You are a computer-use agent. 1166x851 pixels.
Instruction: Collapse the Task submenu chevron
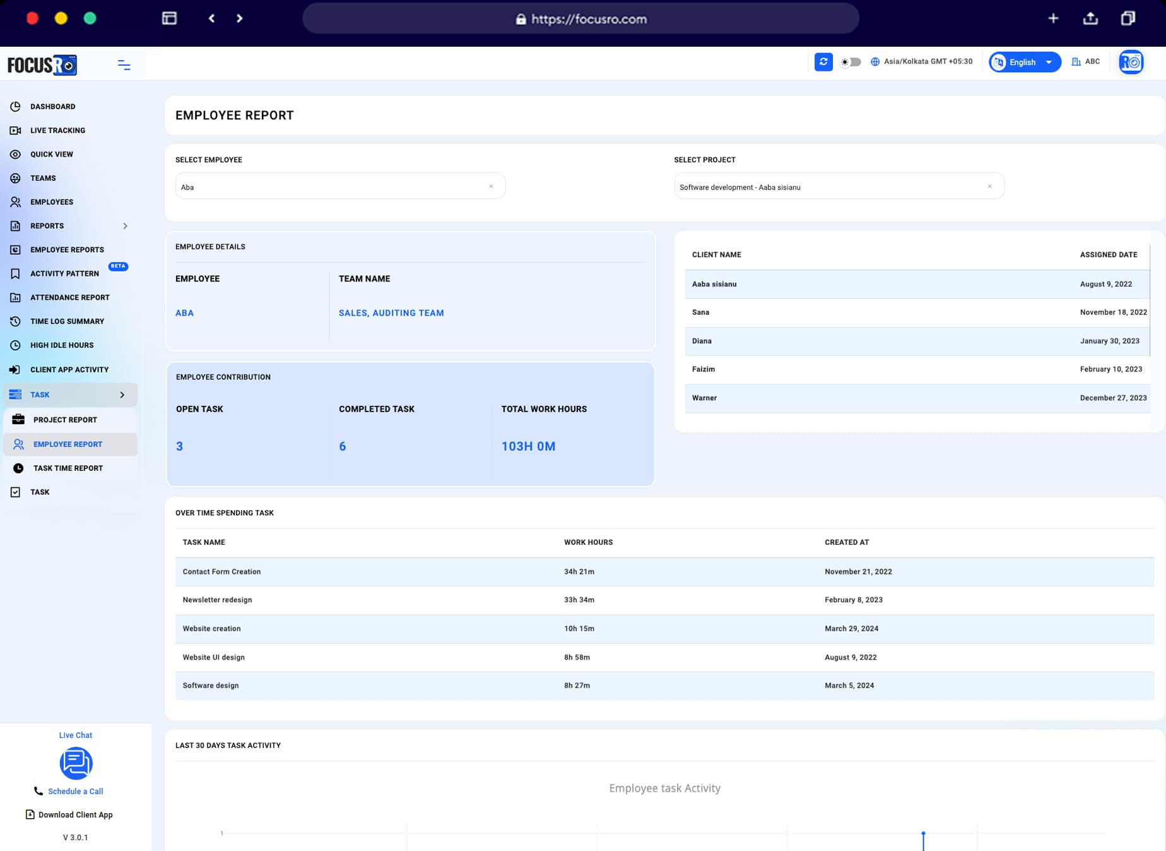[122, 395]
